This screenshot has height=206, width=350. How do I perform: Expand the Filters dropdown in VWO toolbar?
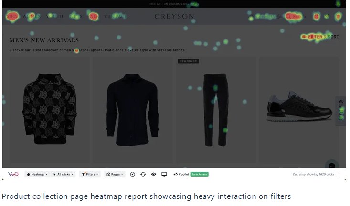pyautogui.click(x=90, y=174)
